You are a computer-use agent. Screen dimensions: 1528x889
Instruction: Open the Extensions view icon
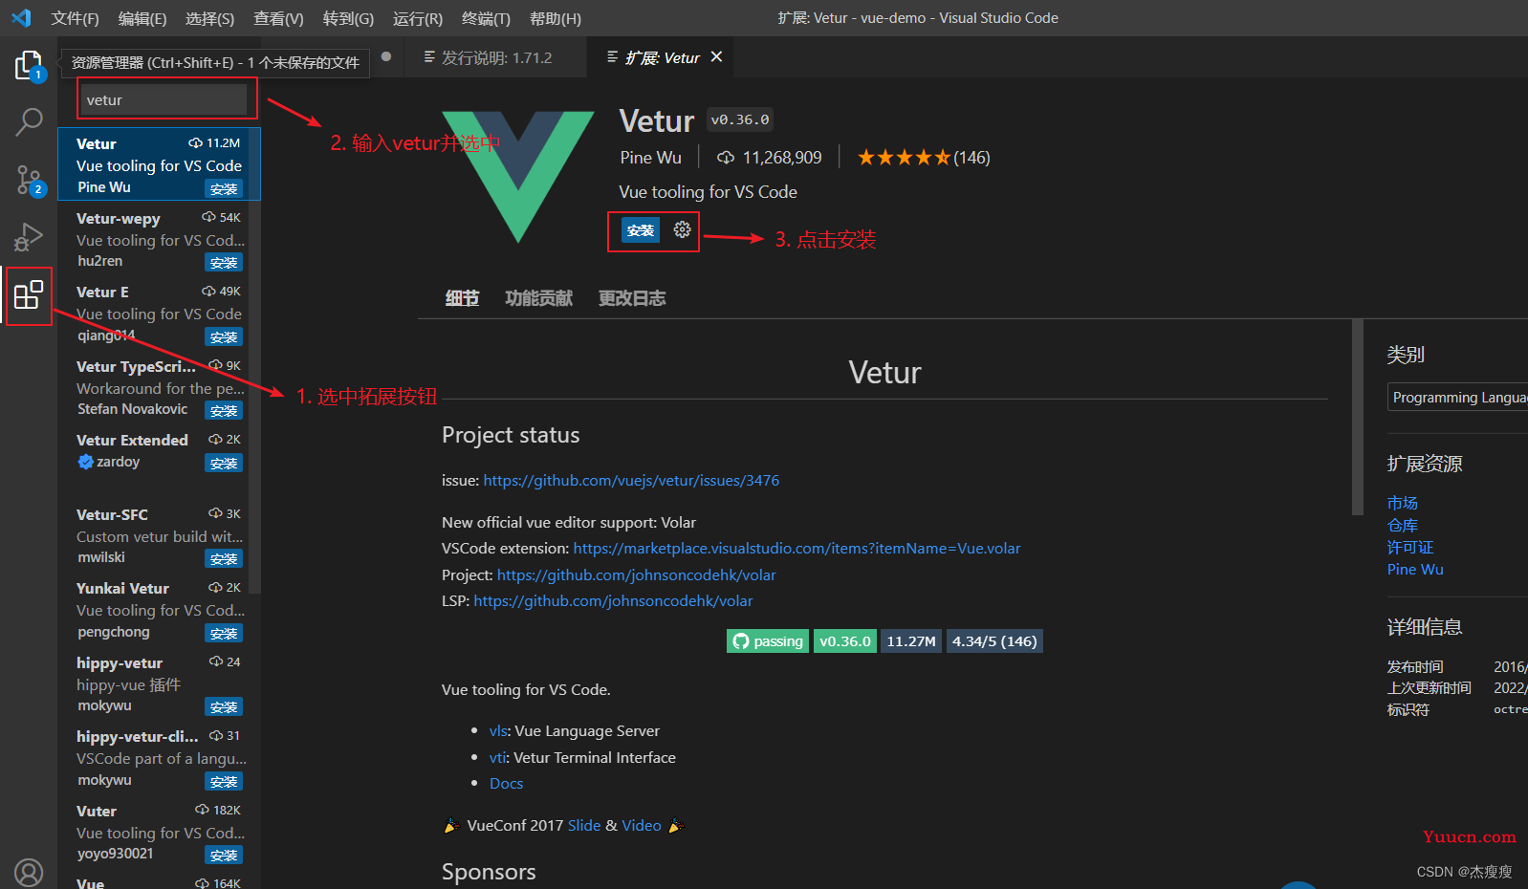tap(29, 295)
